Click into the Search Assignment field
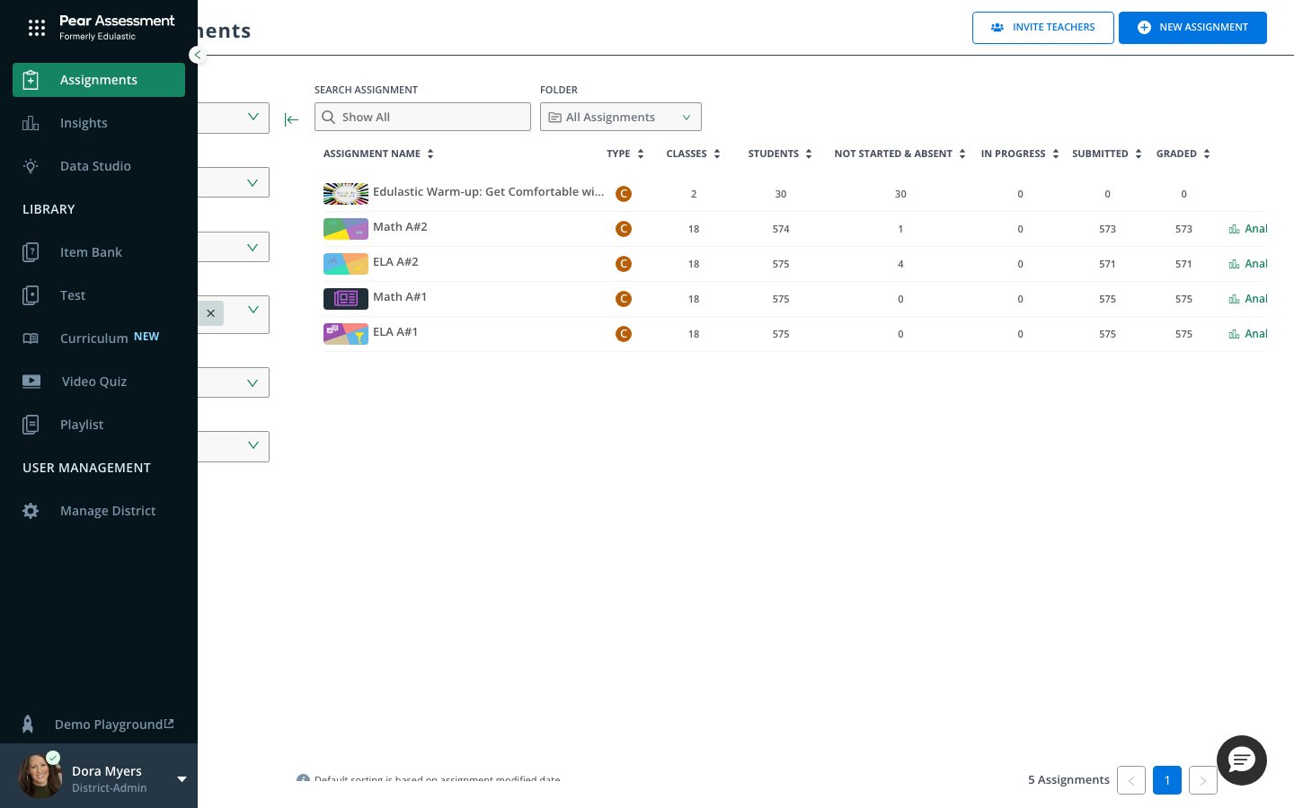The height and width of the screenshot is (808, 1294). click(422, 117)
